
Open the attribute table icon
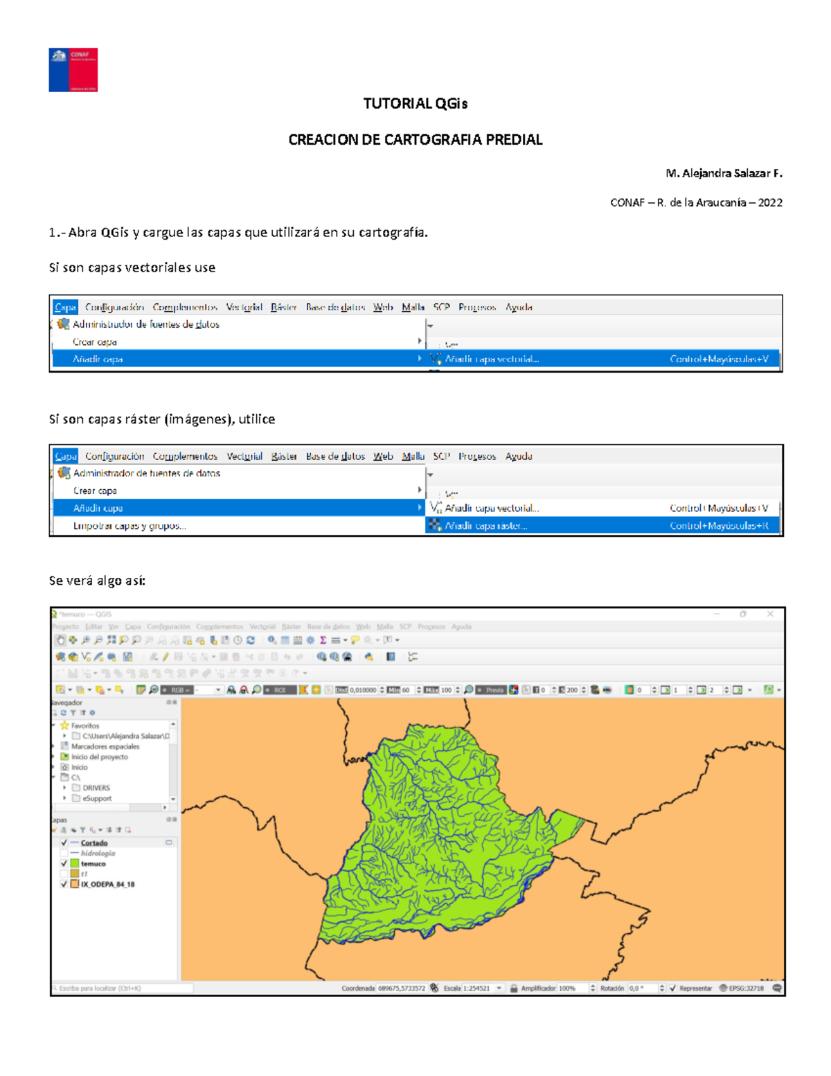click(x=285, y=640)
